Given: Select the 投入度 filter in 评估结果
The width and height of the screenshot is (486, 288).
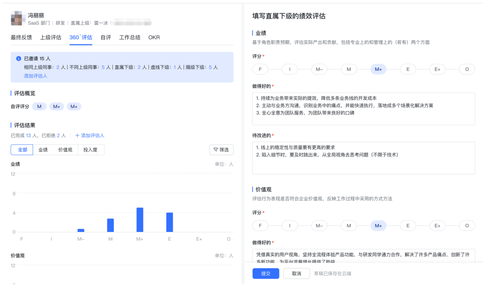Looking at the screenshot, I should pos(91,149).
